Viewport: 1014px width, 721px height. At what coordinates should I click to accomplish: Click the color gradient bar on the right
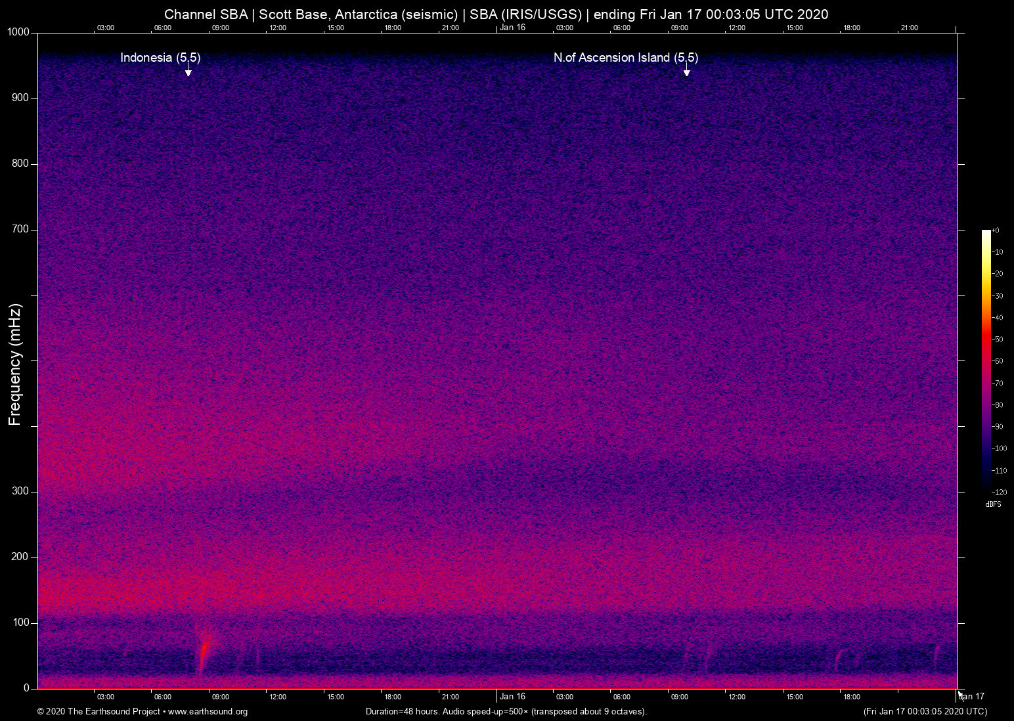(986, 361)
